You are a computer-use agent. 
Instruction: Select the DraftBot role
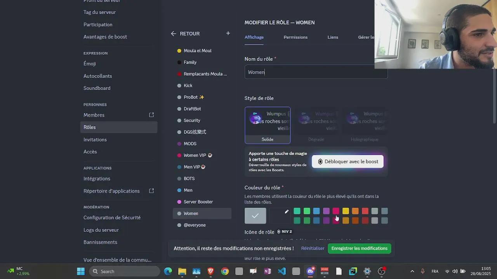pos(202,109)
